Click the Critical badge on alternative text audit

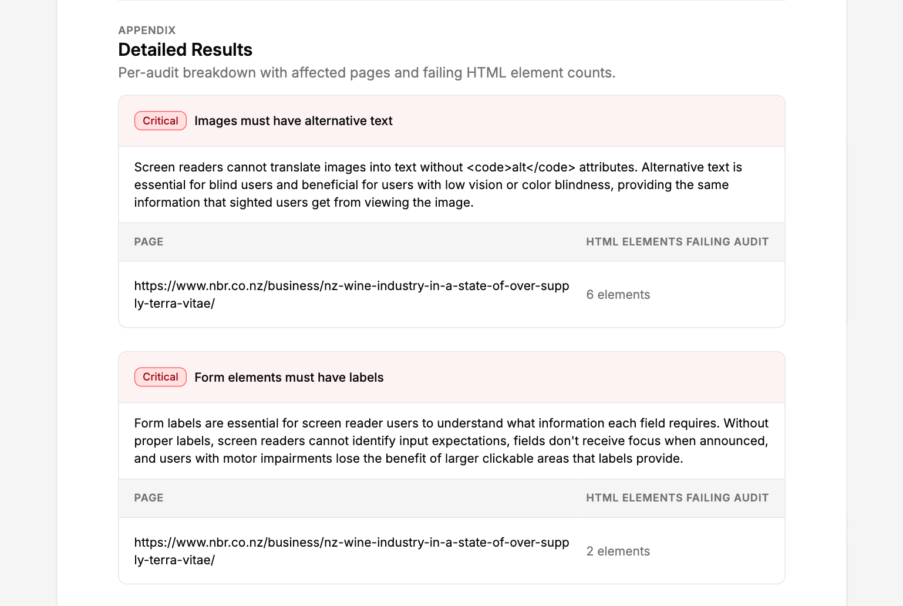pos(160,120)
